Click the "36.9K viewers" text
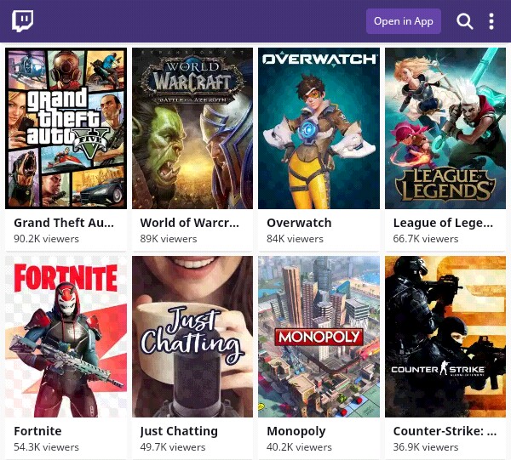The height and width of the screenshot is (460, 511). [426, 447]
